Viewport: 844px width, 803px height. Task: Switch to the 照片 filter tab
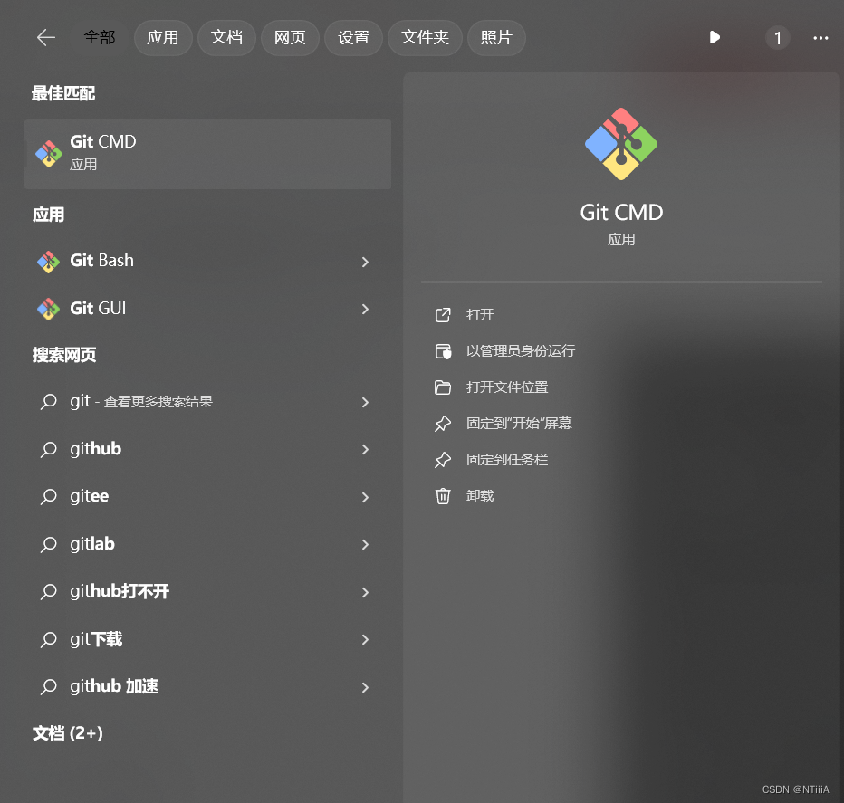496,38
